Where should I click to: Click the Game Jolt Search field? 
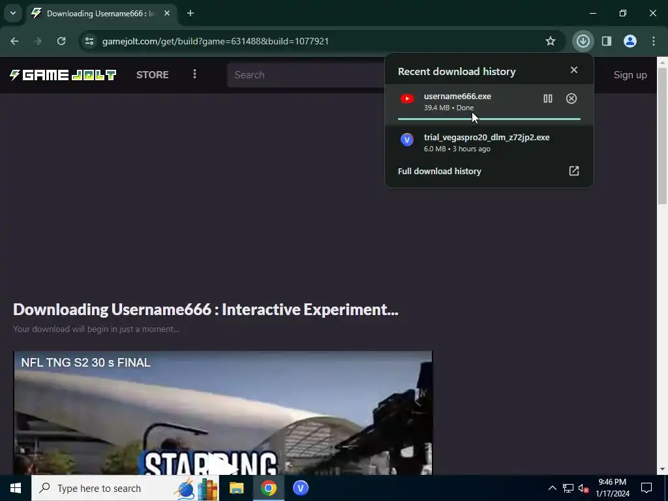point(306,75)
